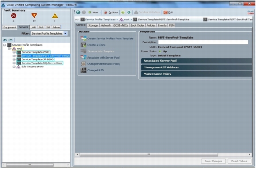
Task: Collapse the root tree node
Action: pos(9,48)
